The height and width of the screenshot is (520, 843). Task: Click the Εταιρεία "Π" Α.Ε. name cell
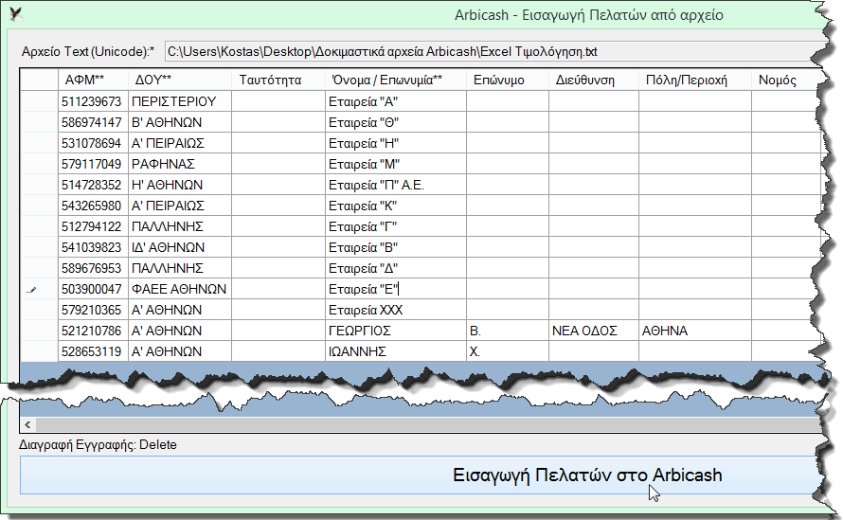tap(396, 185)
